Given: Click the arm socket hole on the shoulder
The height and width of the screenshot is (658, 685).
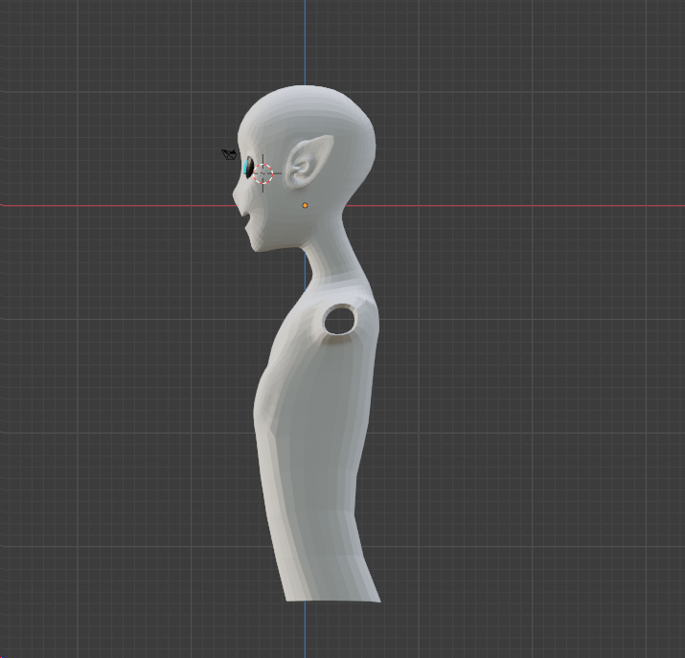Looking at the screenshot, I should pos(339,320).
